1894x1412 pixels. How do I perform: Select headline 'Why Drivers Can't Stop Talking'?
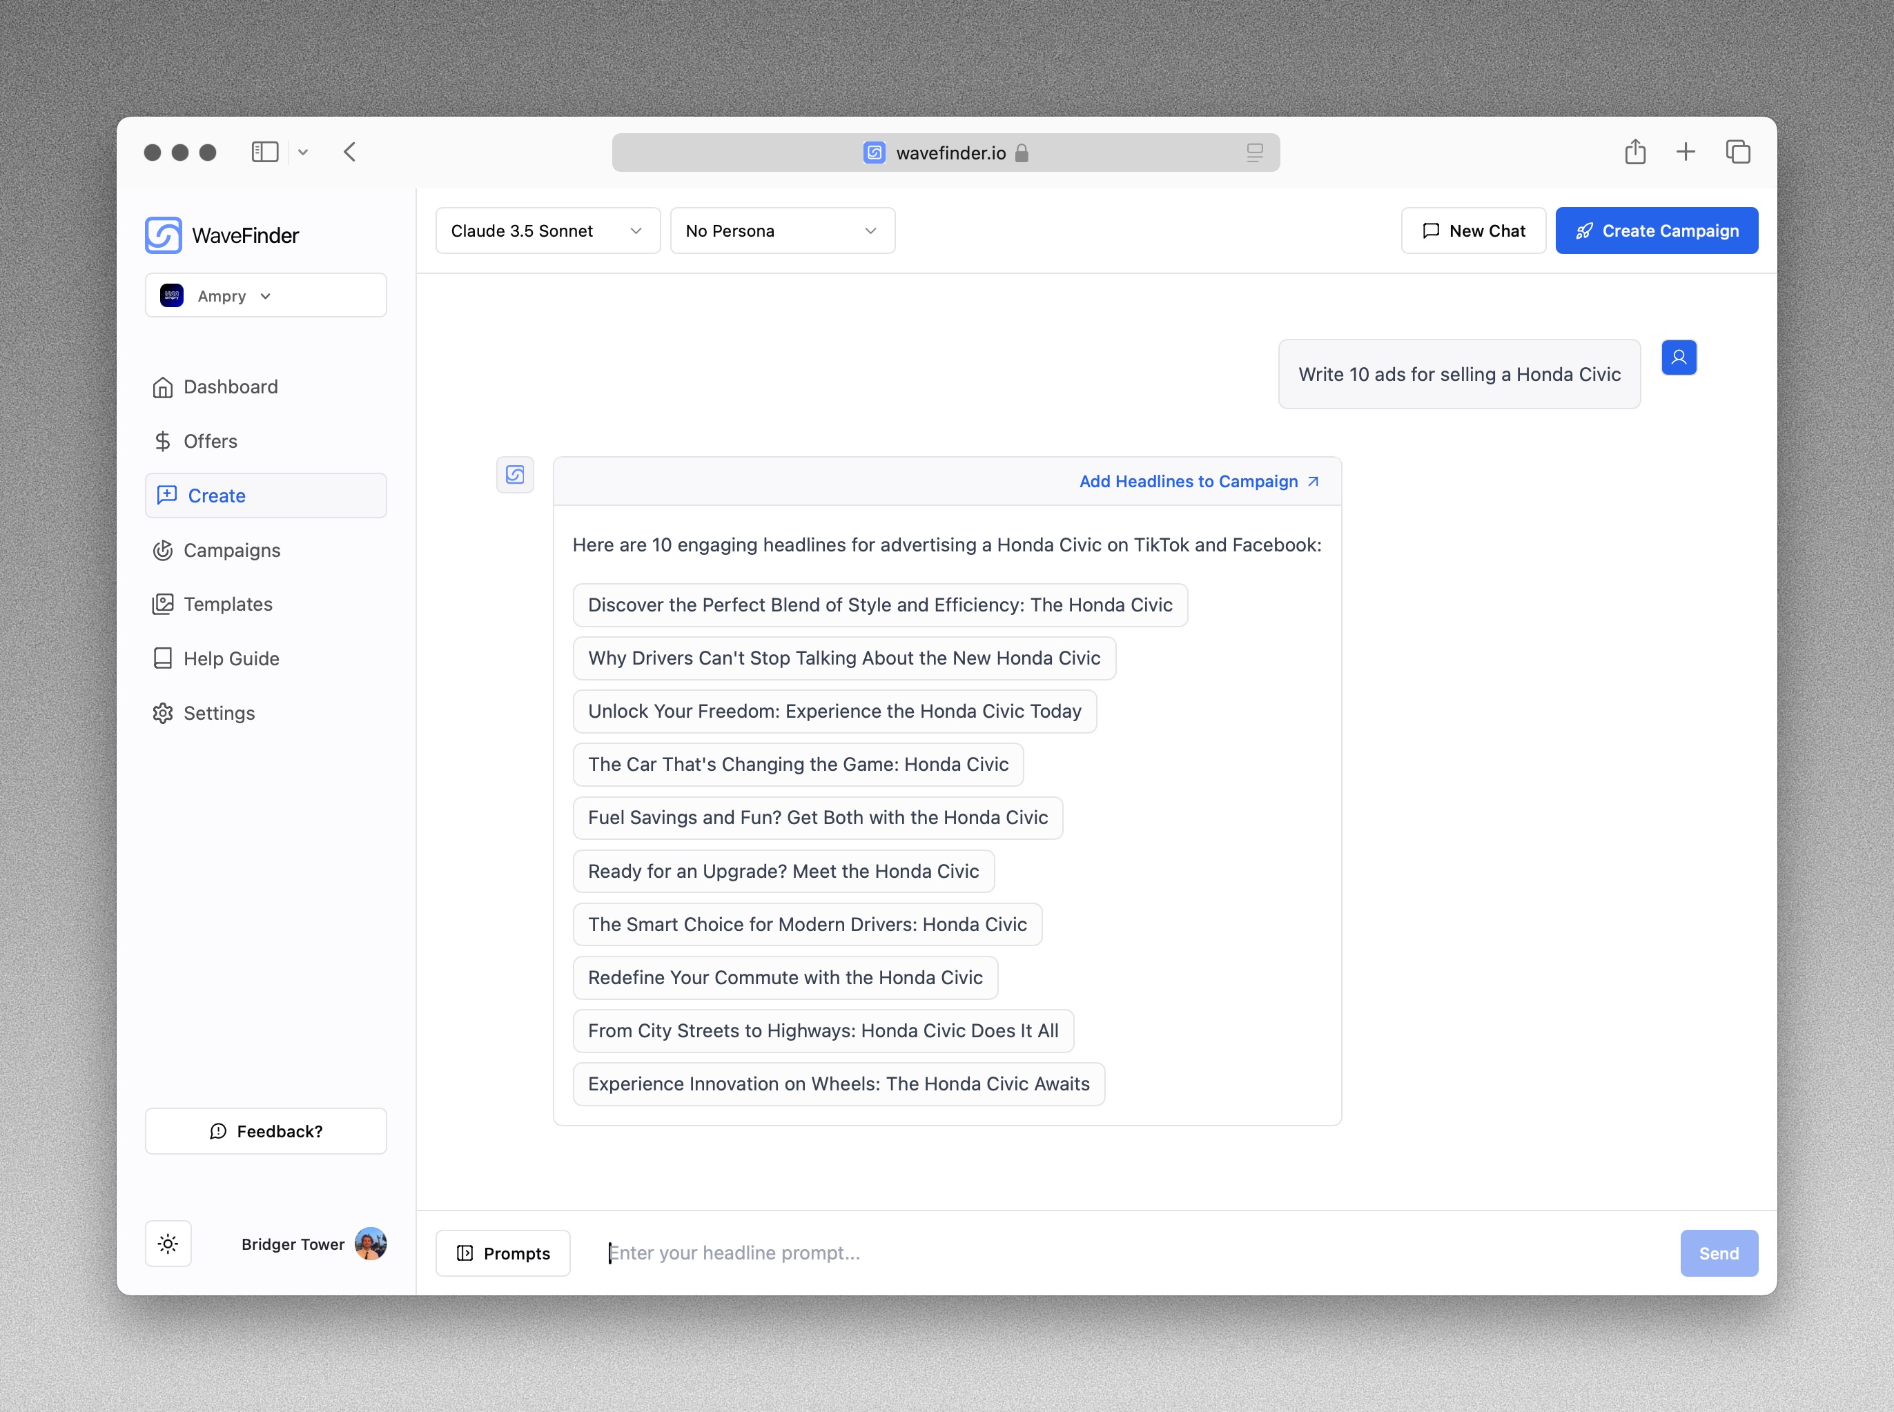[843, 658]
